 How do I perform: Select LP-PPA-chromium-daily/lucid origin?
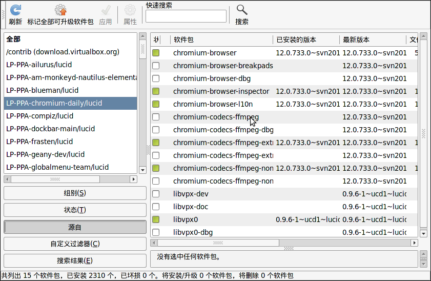[x=70, y=103]
